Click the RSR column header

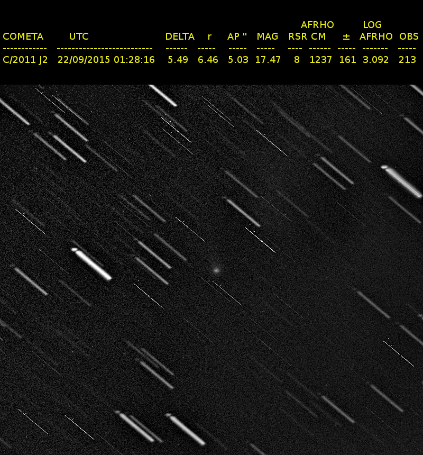(x=298, y=37)
